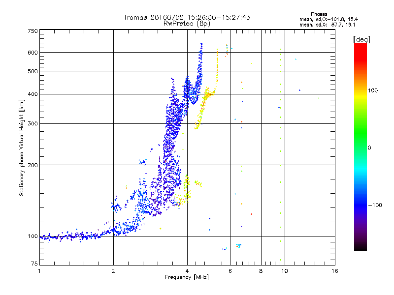
Task: Click the '[deg]' colorbar unit label
Action: tap(361, 39)
